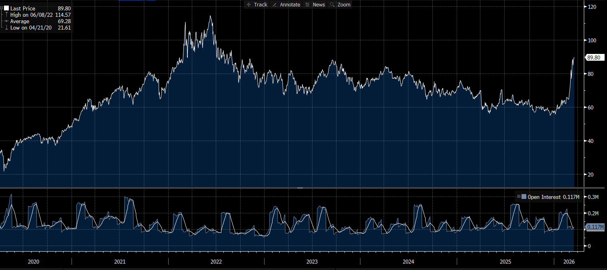
Task: Collapse the Last Price legend tree
Action: coord(2,8)
